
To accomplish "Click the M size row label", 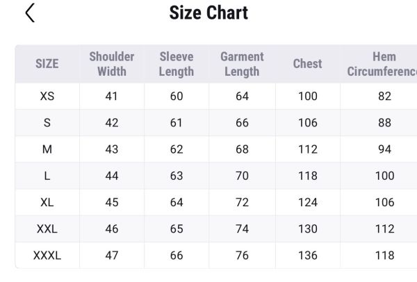I will coord(47,149).
